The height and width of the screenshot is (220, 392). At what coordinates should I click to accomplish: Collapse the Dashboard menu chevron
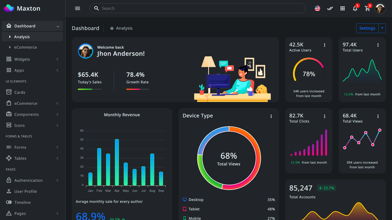(x=58, y=26)
